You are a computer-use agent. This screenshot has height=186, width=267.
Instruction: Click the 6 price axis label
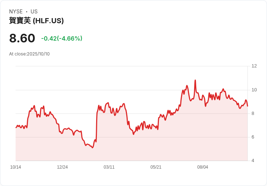point(253,137)
